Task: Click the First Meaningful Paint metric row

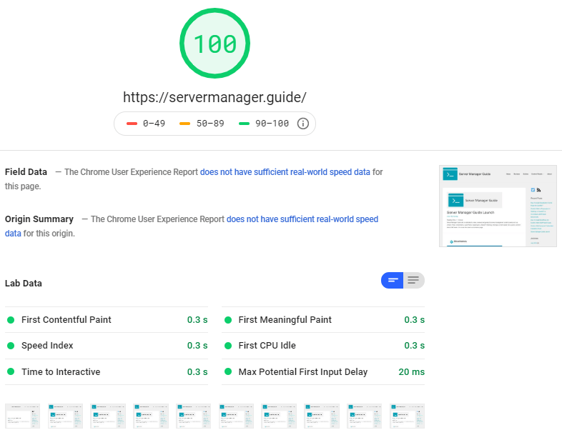Action: point(323,320)
